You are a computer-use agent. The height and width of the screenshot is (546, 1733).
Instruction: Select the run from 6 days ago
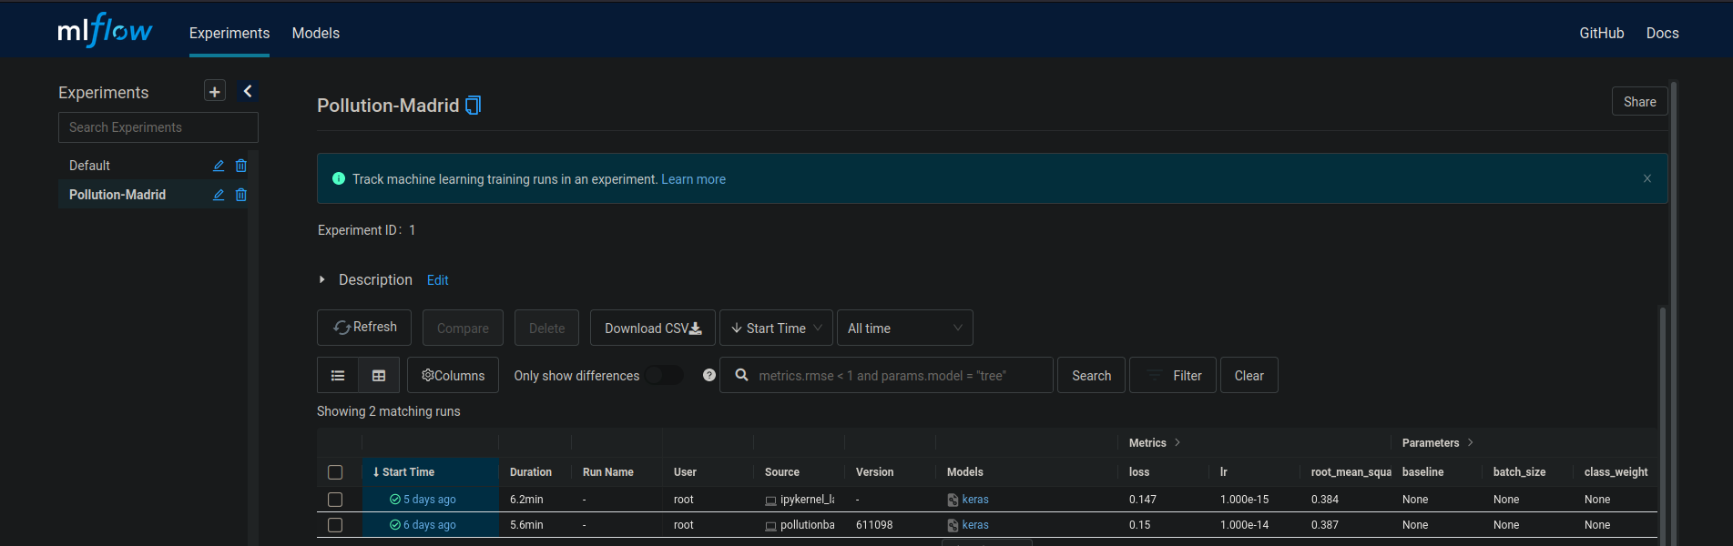click(x=335, y=525)
